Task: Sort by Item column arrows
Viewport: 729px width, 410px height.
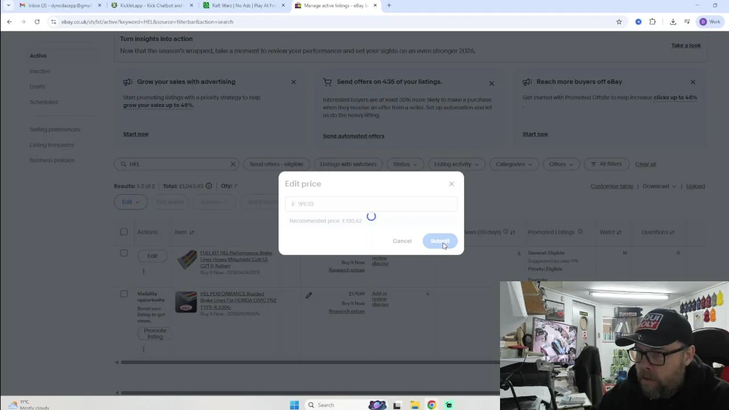Action: (191, 232)
